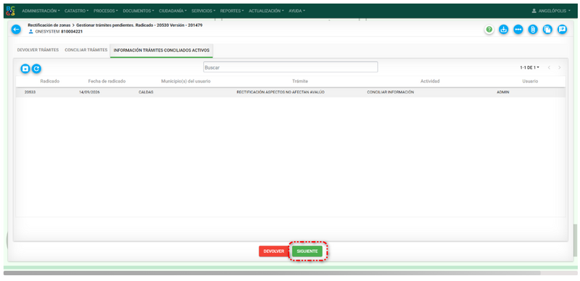Screen dimensions: 580x281
Task: Open the comments speech-bubble icon
Action: pyautogui.click(x=563, y=30)
